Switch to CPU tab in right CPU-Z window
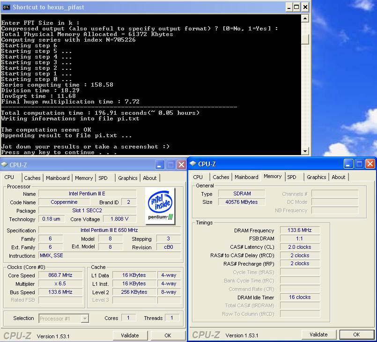The height and width of the screenshot is (342, 377). coord(198,177)
